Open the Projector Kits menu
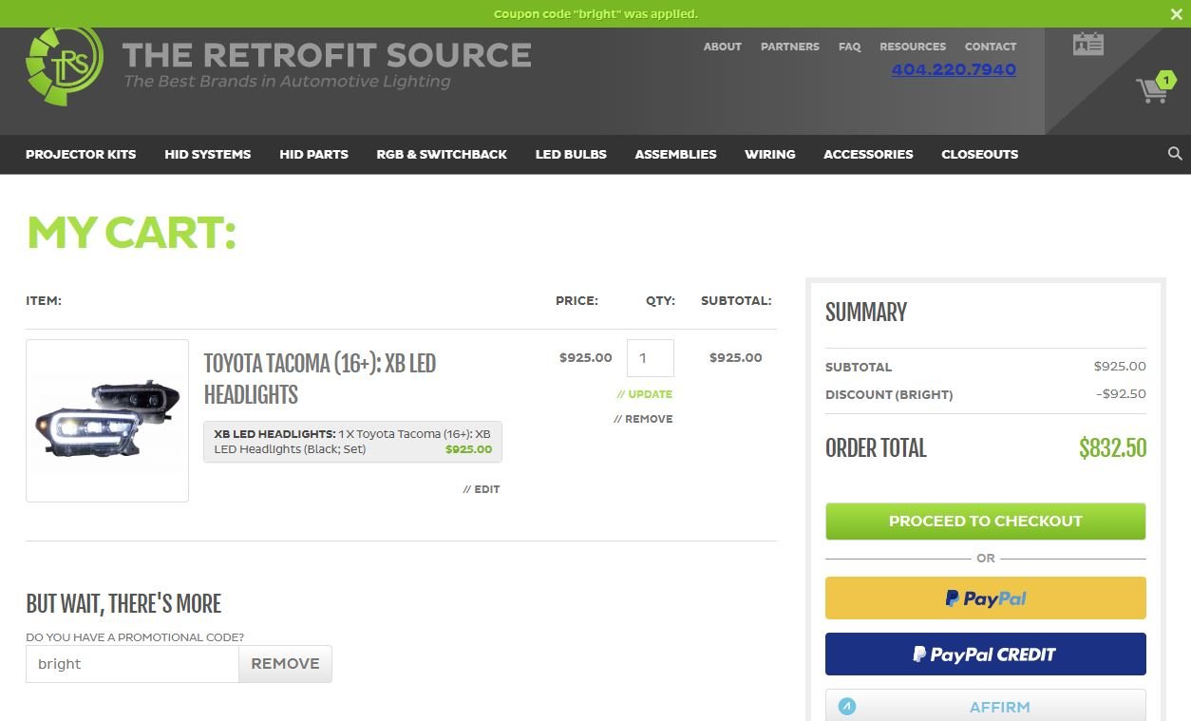This screenshot has width=1191, height=721. pyautogui.click(x=81, y=154)
